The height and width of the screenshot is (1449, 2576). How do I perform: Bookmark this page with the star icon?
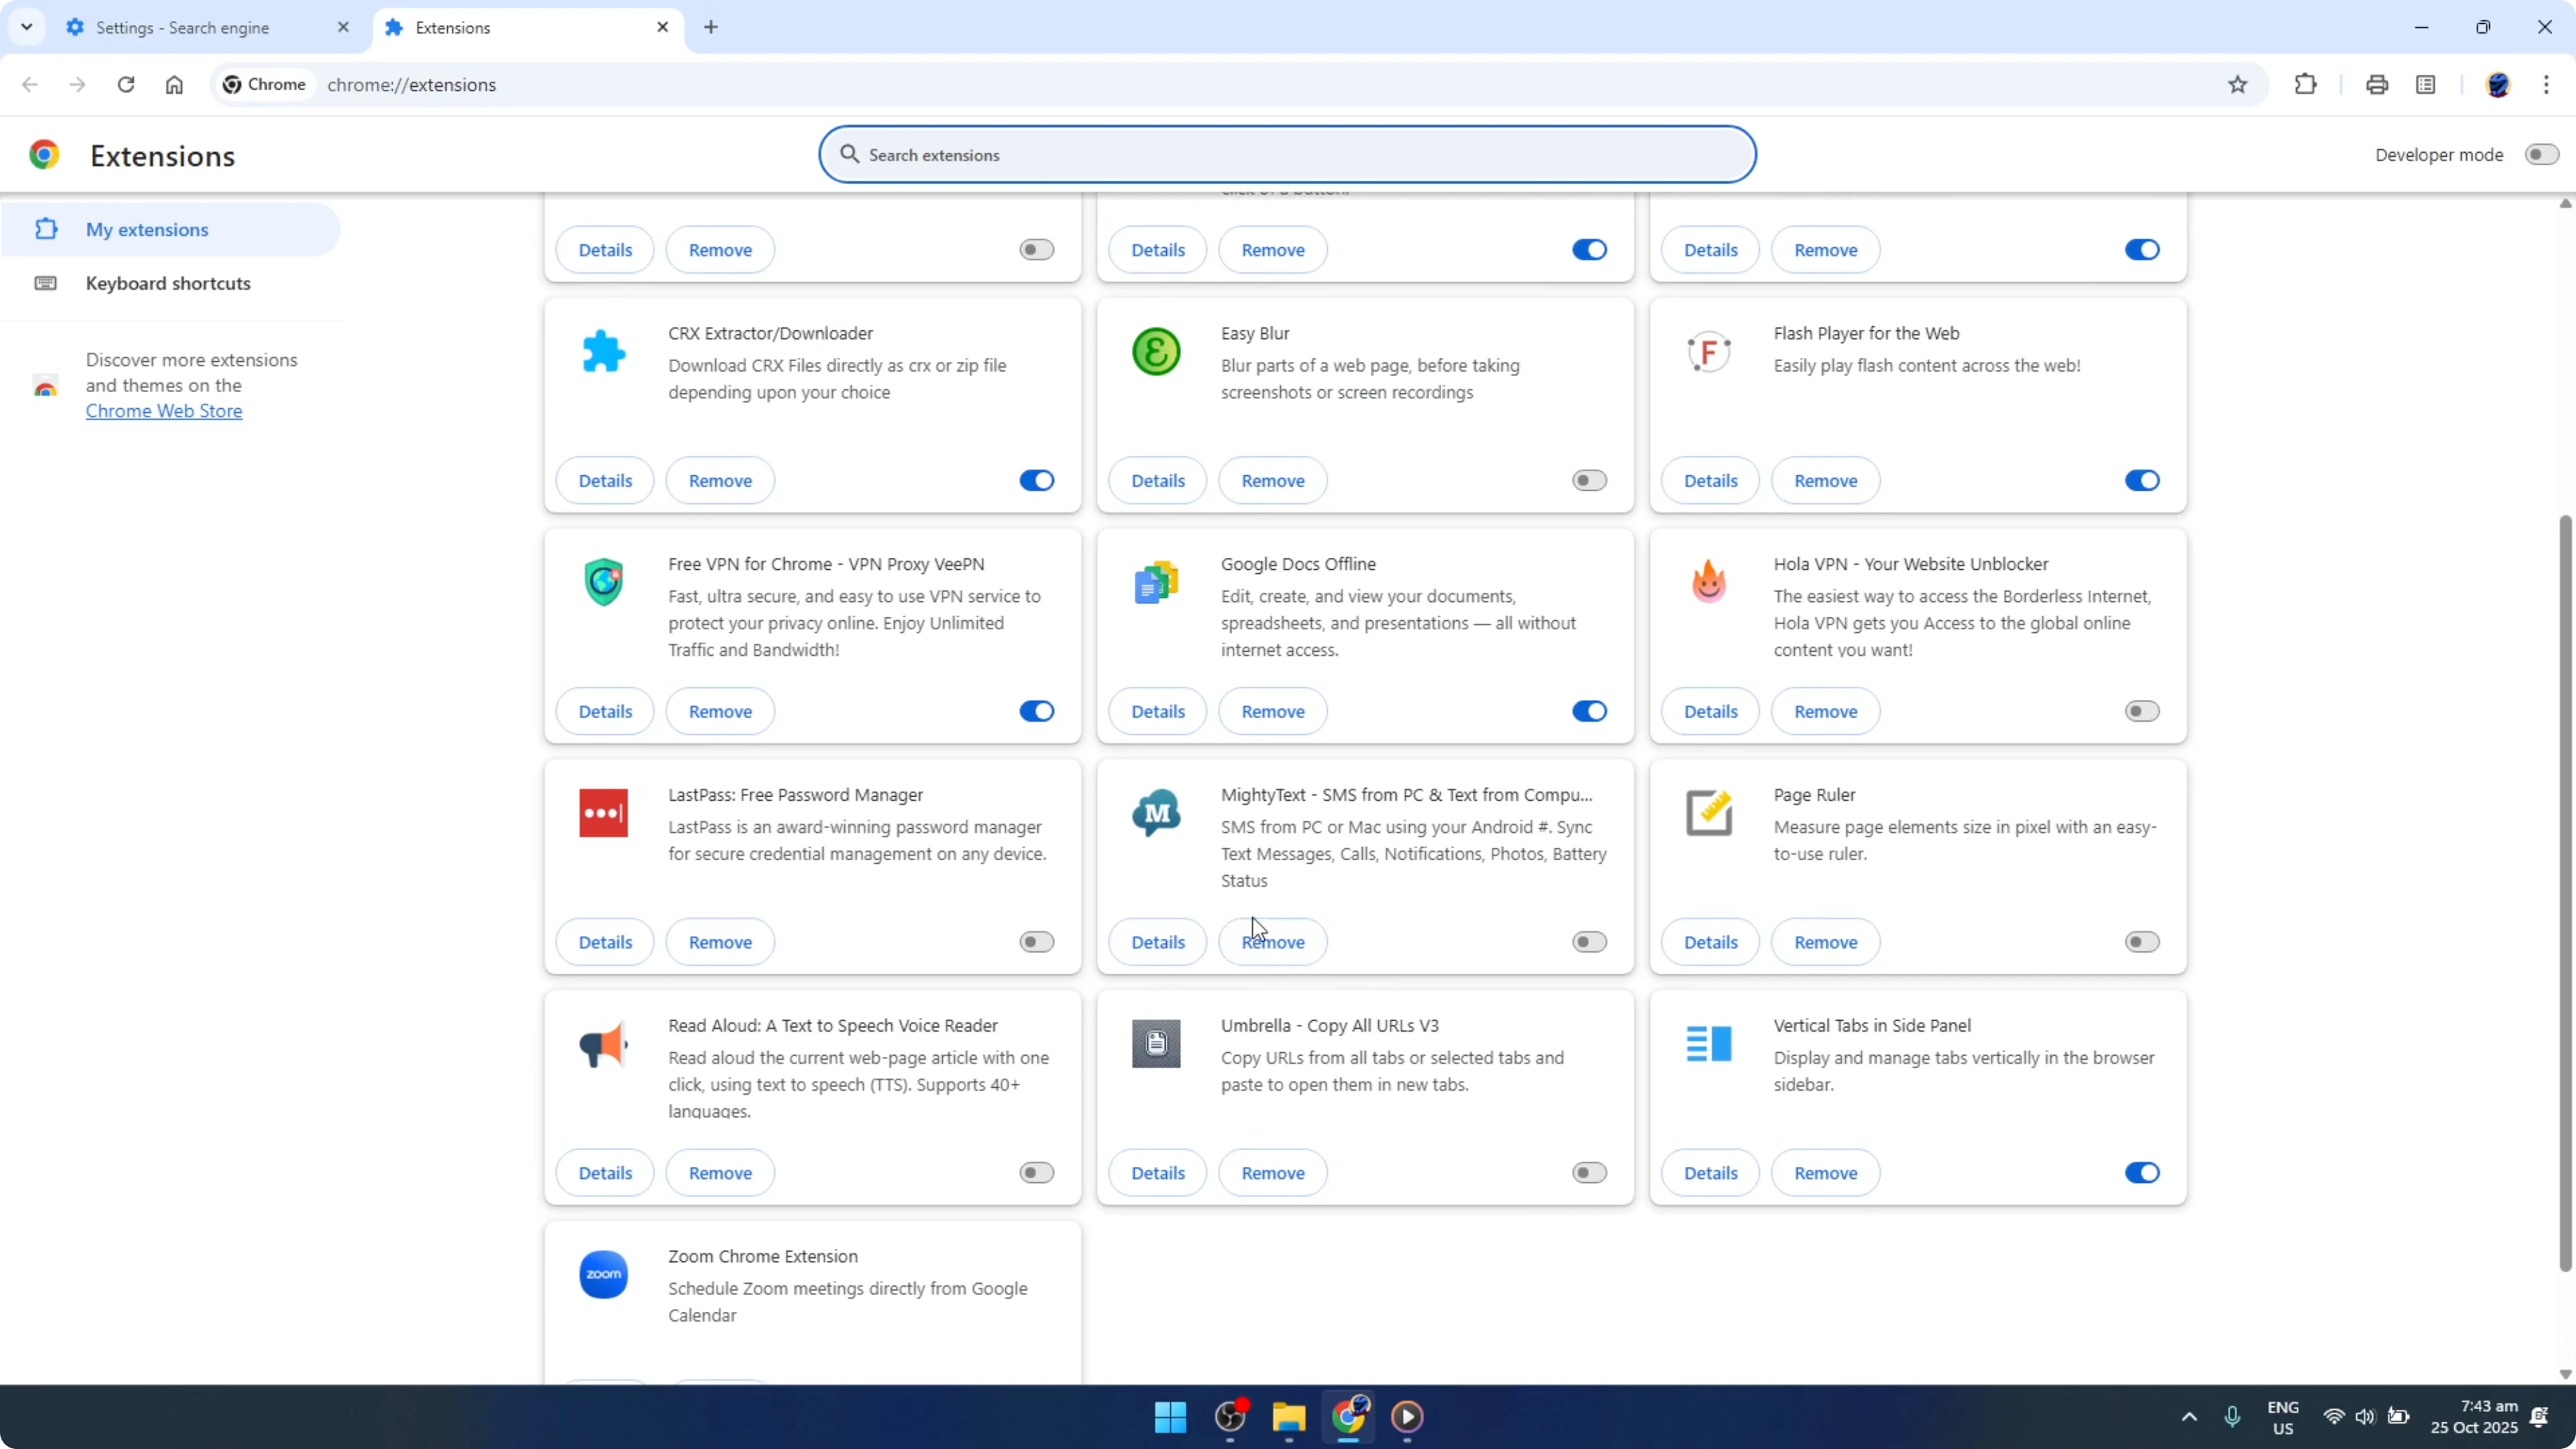2238,85
